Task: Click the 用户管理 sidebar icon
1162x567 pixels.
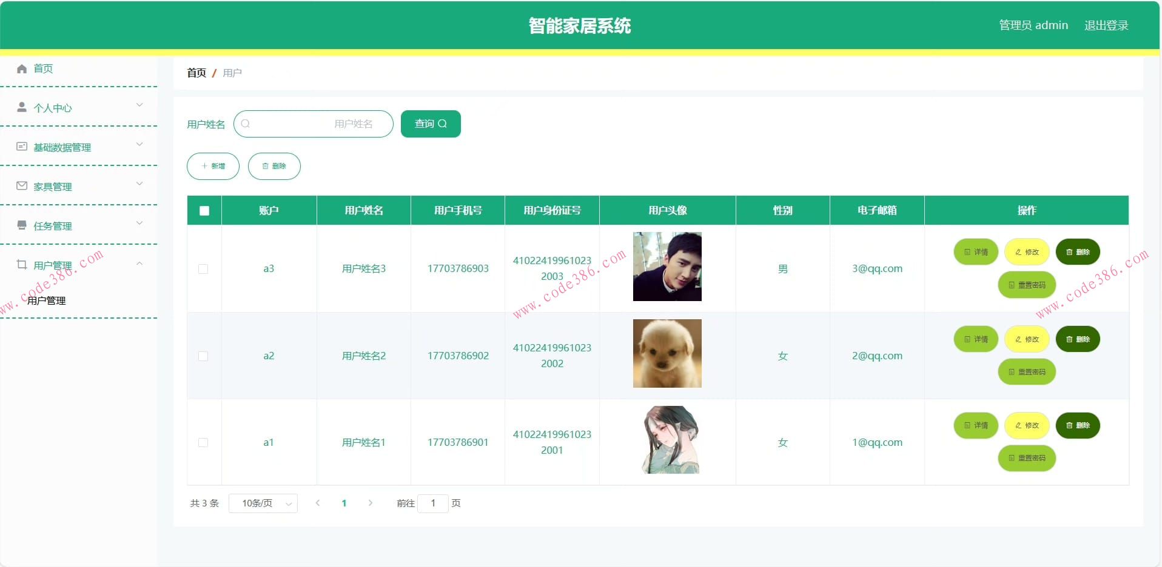Action: (x=22, y=265)
